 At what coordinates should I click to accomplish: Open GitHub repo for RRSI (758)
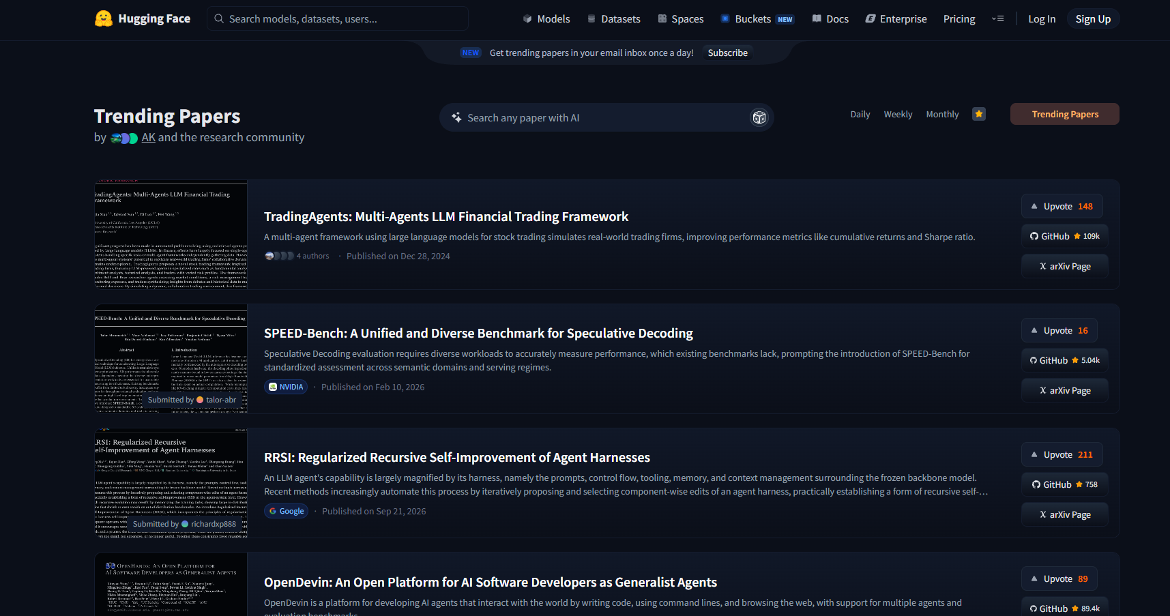point(1064,484)
